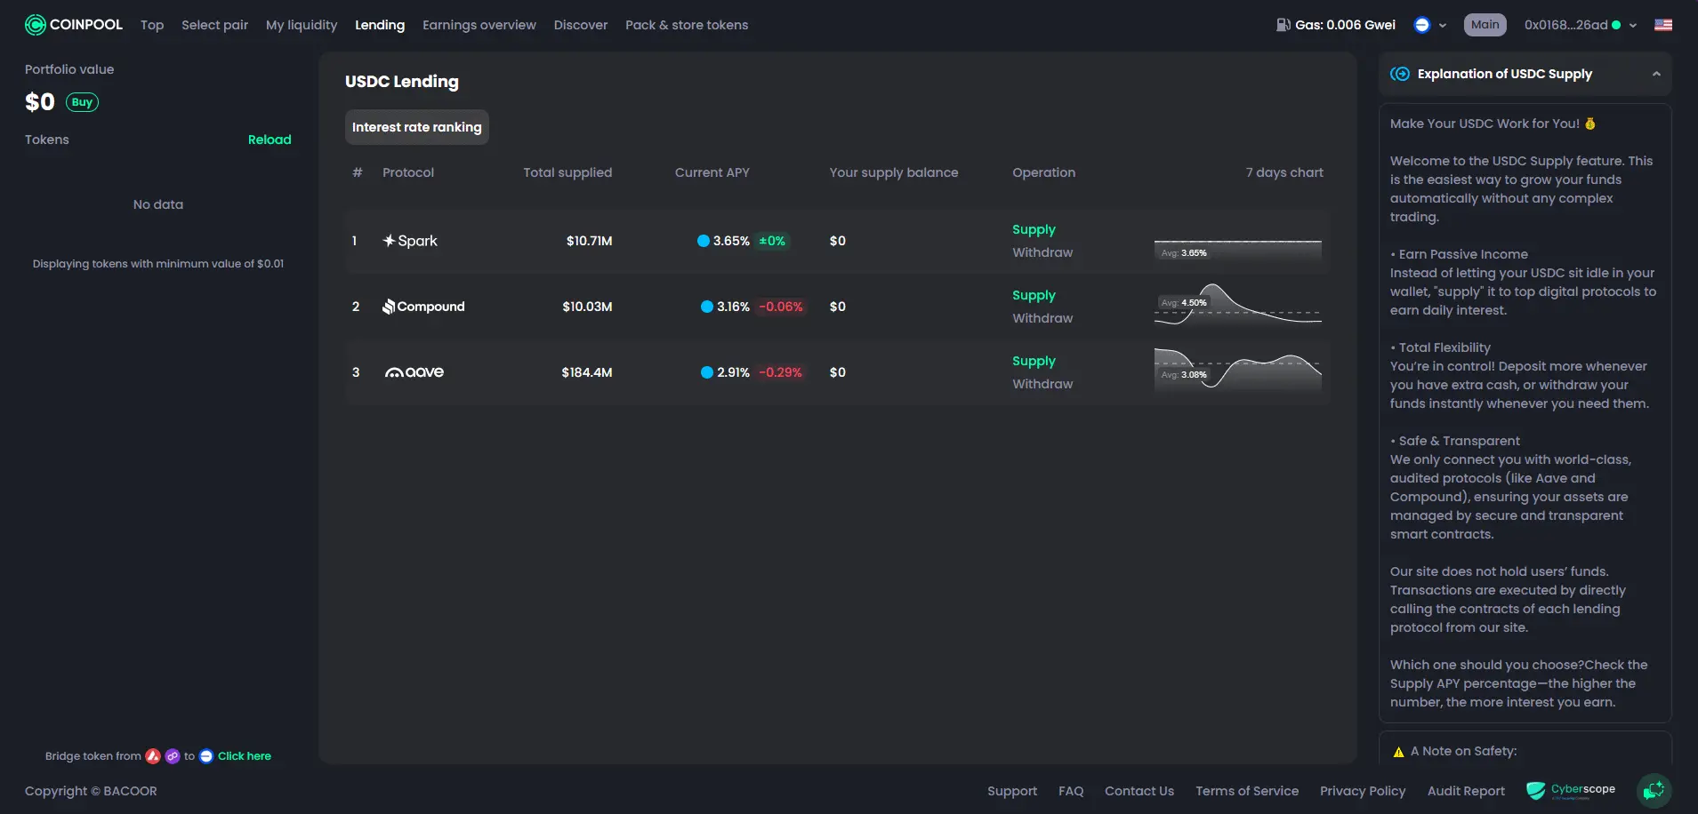Select the Lending navigation item
This screenshot has height=814, width=1698.
click(x=380, y=25)
